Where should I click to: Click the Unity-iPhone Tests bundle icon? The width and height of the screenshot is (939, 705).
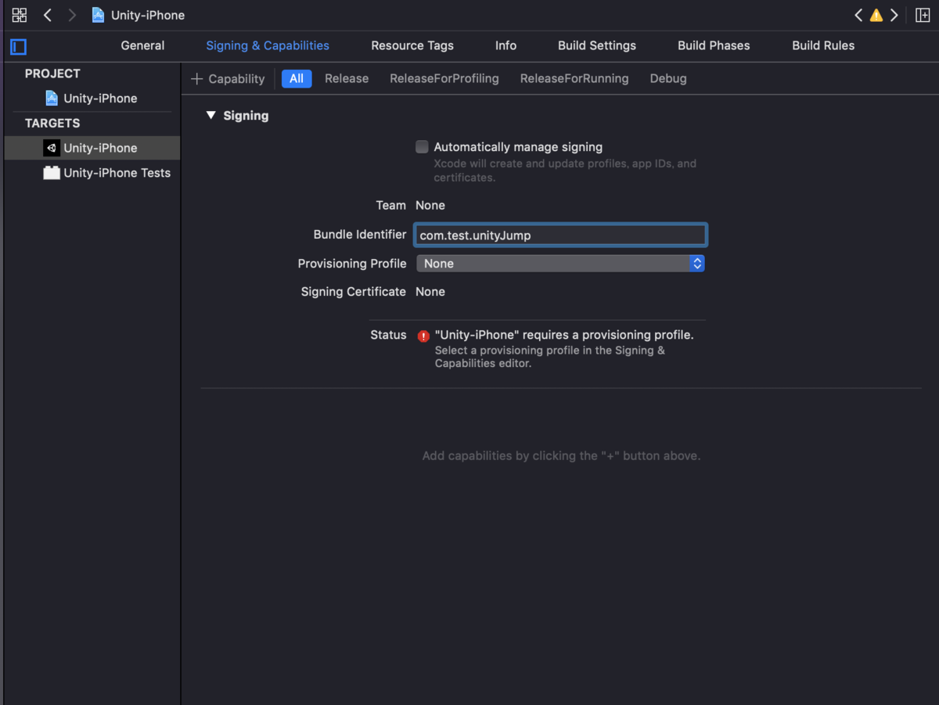(x=51, y=172)
